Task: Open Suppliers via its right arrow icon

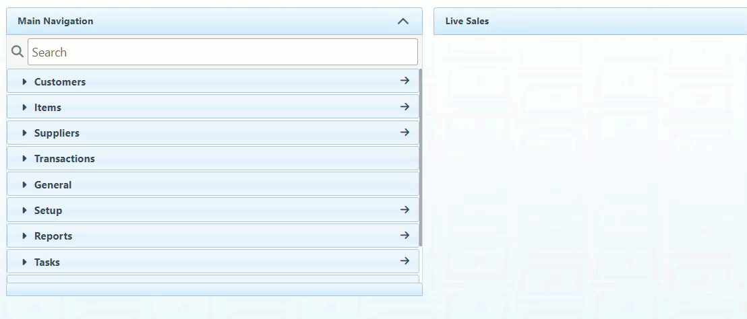Action: 405,132
